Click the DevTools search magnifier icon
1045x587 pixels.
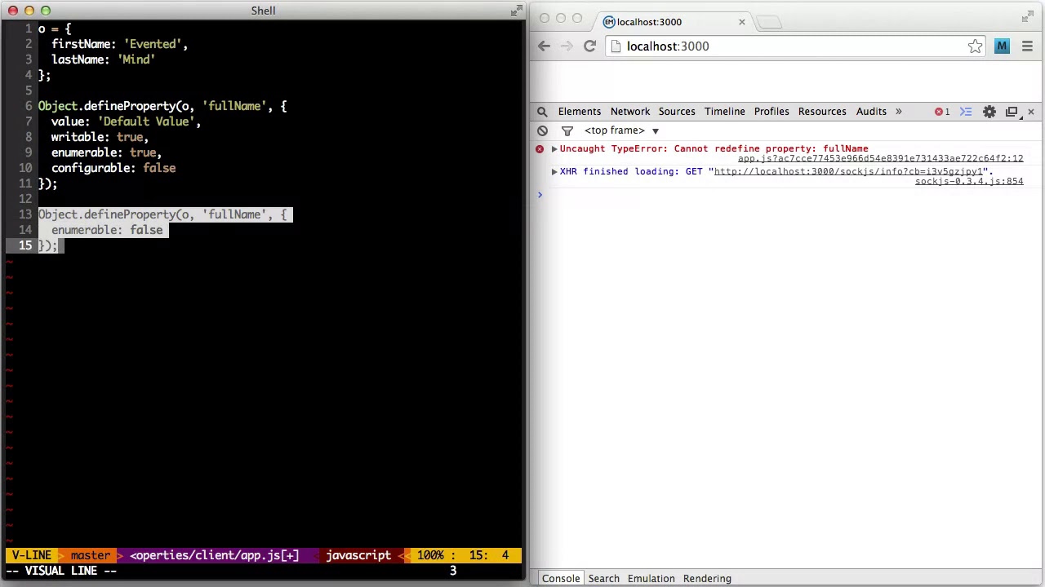[542, 112]
